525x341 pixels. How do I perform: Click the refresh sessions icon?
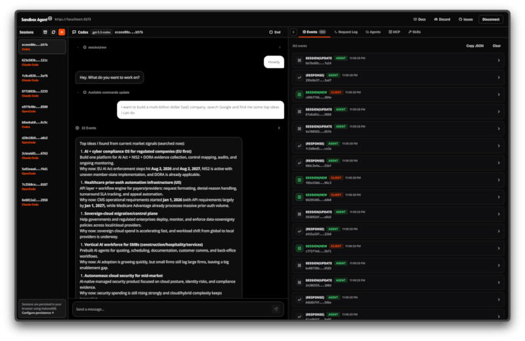53,32
